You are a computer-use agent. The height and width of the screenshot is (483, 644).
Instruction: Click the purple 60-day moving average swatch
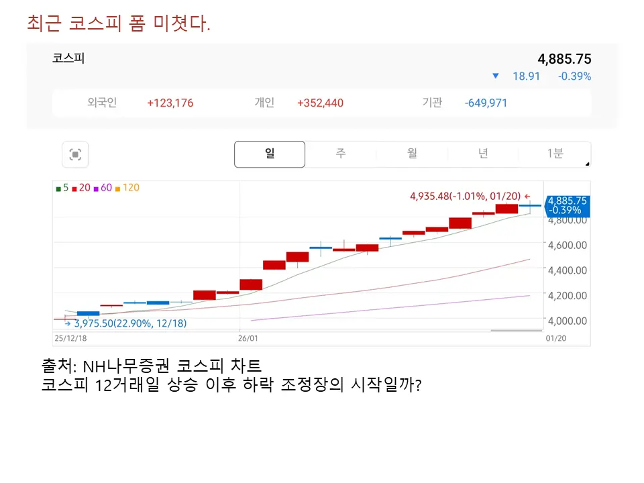point(96,189)
